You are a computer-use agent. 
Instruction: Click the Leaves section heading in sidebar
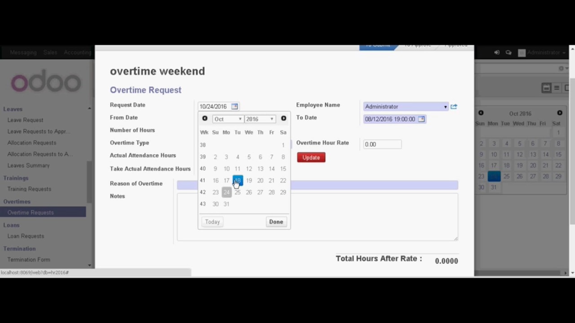point(13,109)
